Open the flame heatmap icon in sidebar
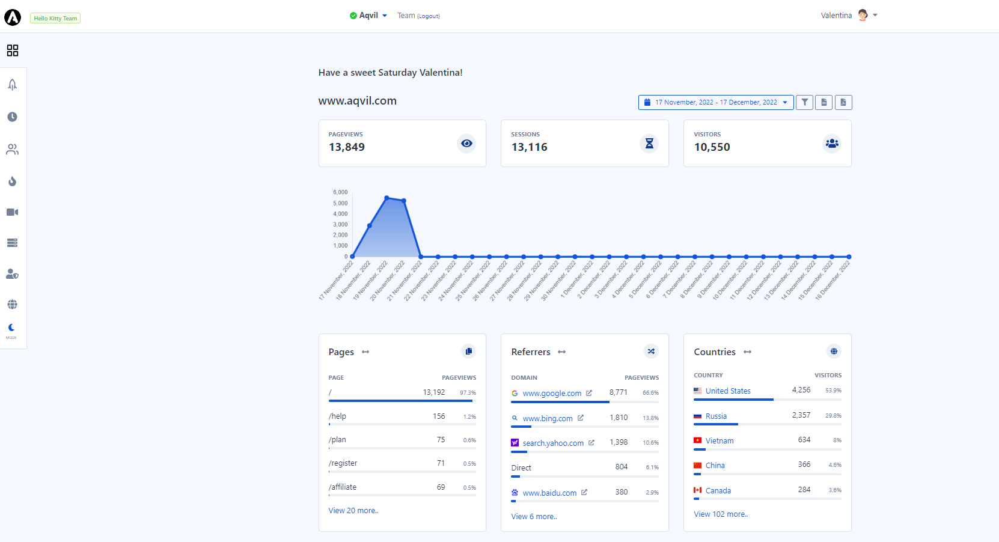This screenshot has width=999, height=542. pos(12,181)
